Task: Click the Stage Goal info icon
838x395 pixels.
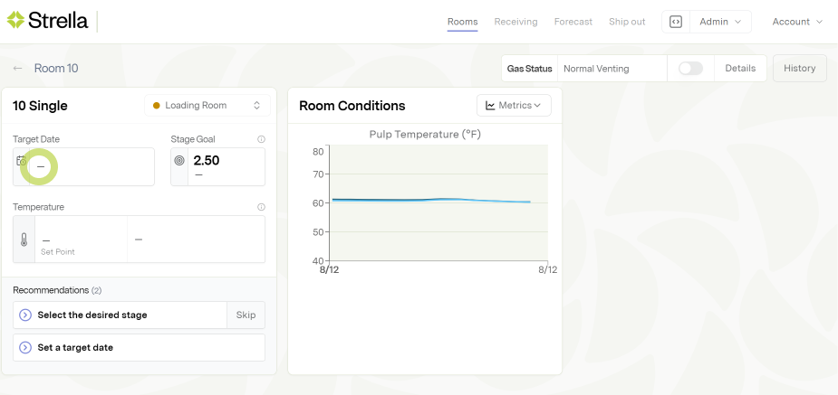Action: [261, 139]
